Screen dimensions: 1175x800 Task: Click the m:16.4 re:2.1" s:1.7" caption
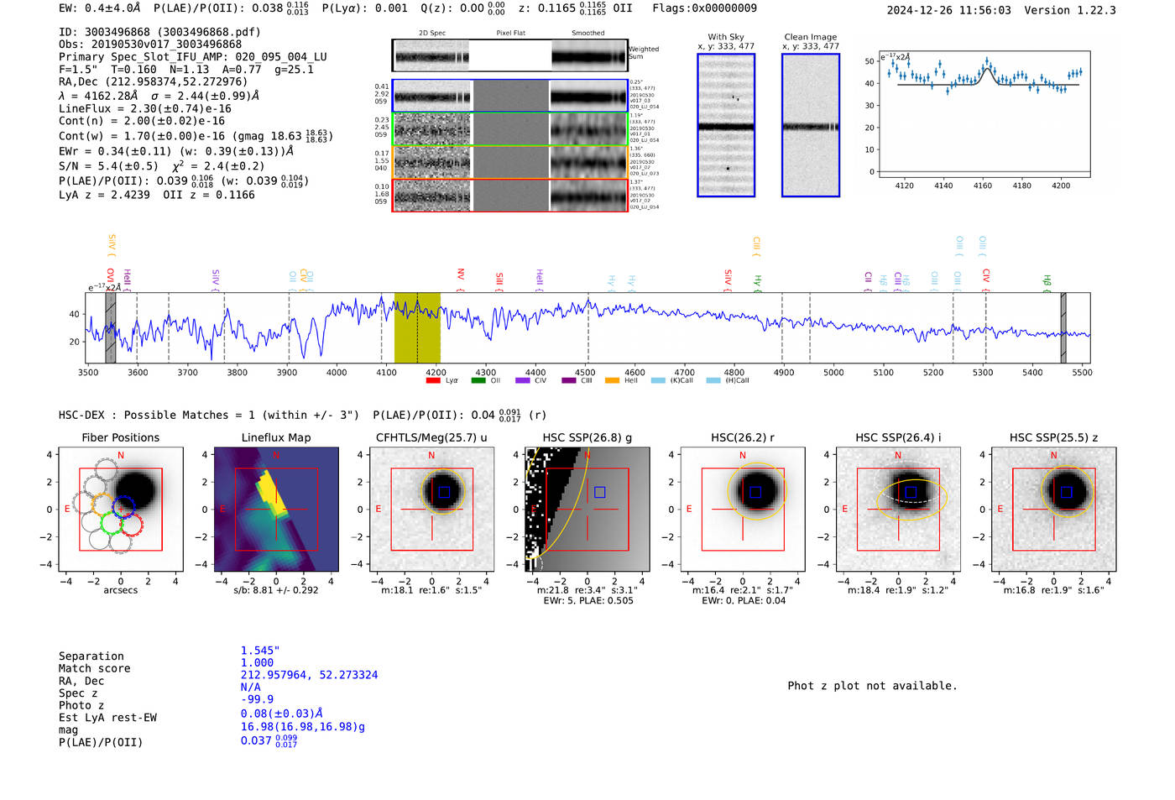pos(743,590)
